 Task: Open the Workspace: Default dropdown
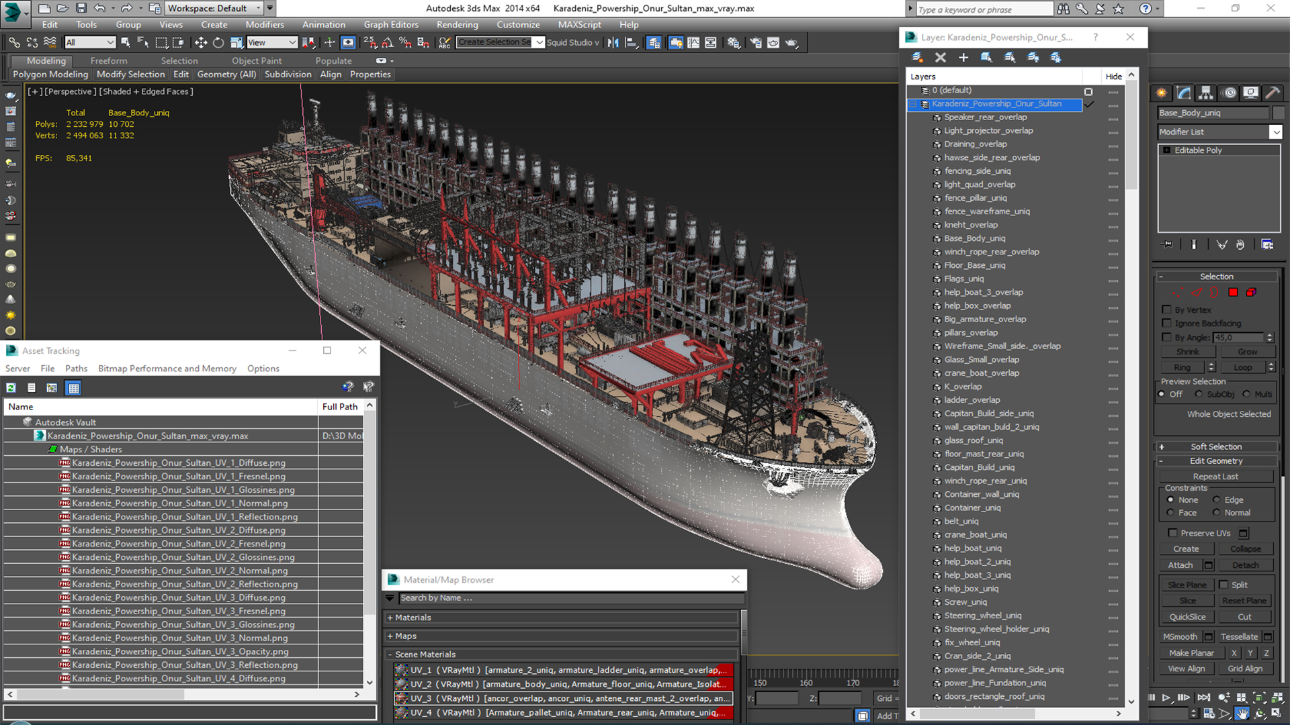coord(214,8)
